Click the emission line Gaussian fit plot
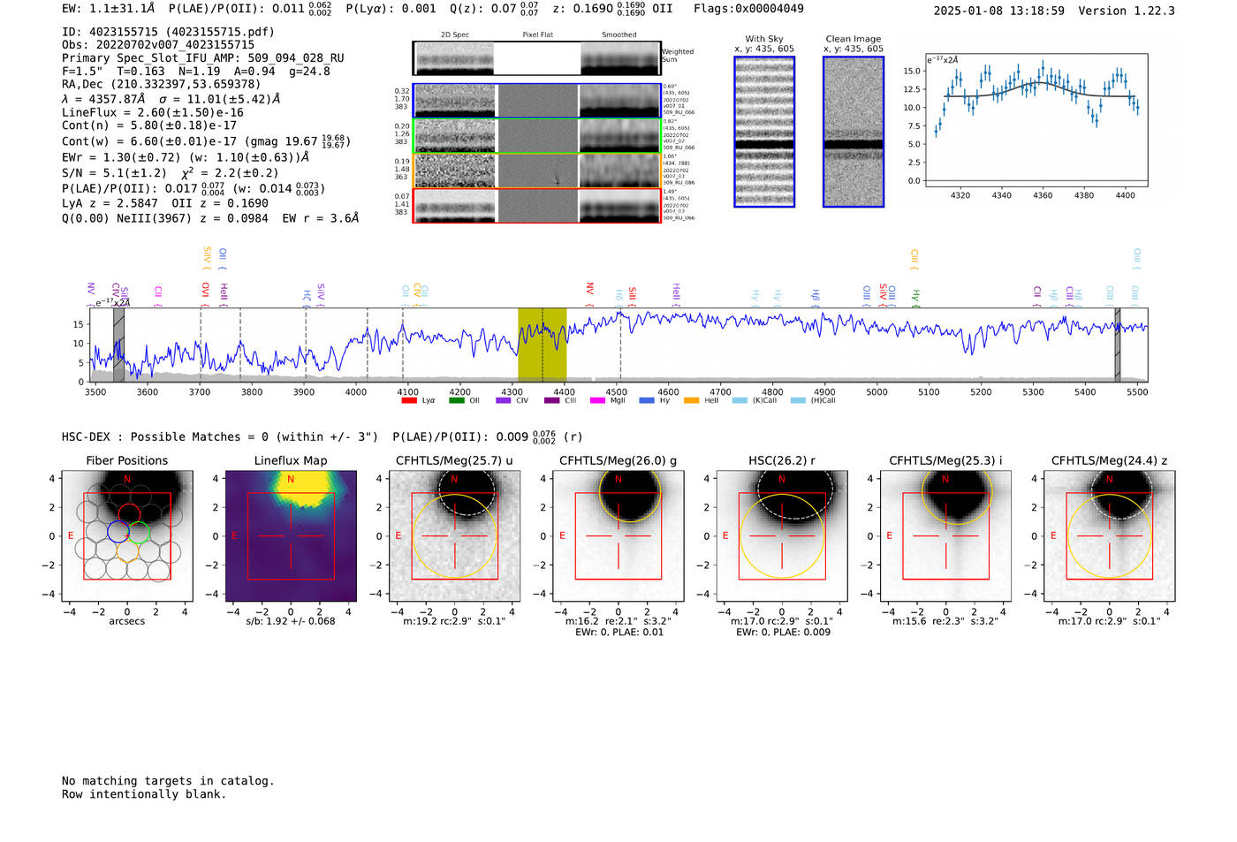Viewport: 1237px width, 842px height. [x=1036, y=120]
